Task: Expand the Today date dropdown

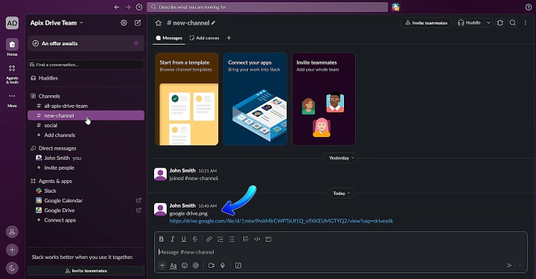Action: [341, 193]
